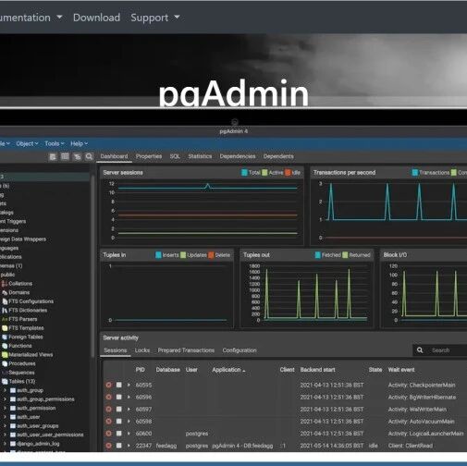
Task: Toggle the square stop box for PID 60596
Action: [x=118, y=397]
